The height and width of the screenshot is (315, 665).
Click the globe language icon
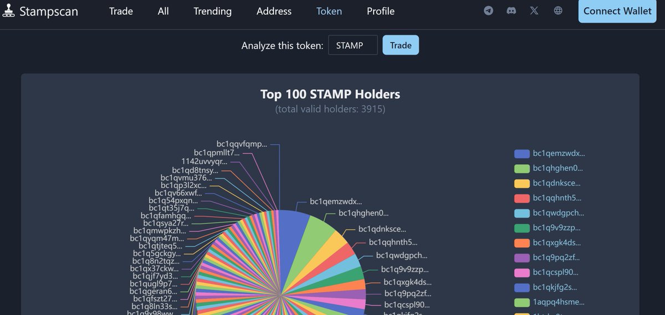point(558,11)
